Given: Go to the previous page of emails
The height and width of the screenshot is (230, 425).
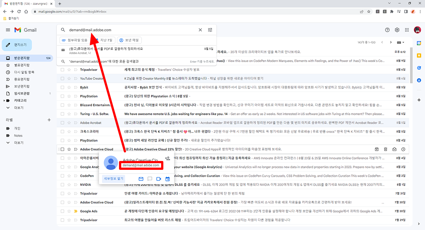Looking at the screenshot, I should point(382,42).
